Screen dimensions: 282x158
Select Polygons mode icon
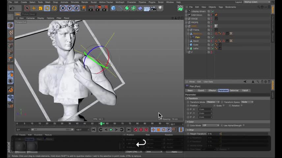pos(11,59)
